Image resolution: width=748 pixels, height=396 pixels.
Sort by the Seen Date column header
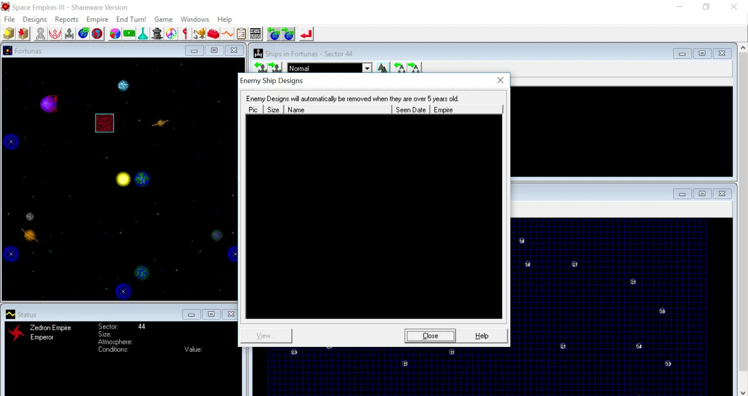pos(411,110)
